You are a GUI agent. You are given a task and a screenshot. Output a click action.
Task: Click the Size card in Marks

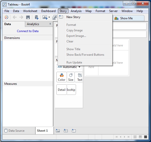71,77
